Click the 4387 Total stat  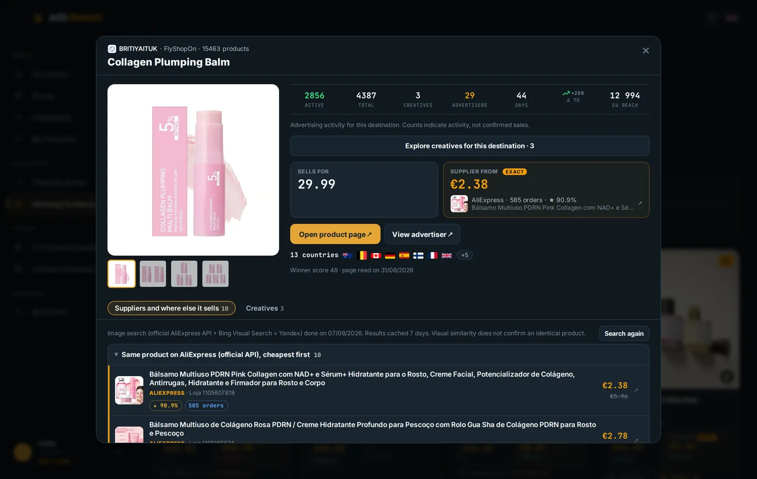[366, 99]
